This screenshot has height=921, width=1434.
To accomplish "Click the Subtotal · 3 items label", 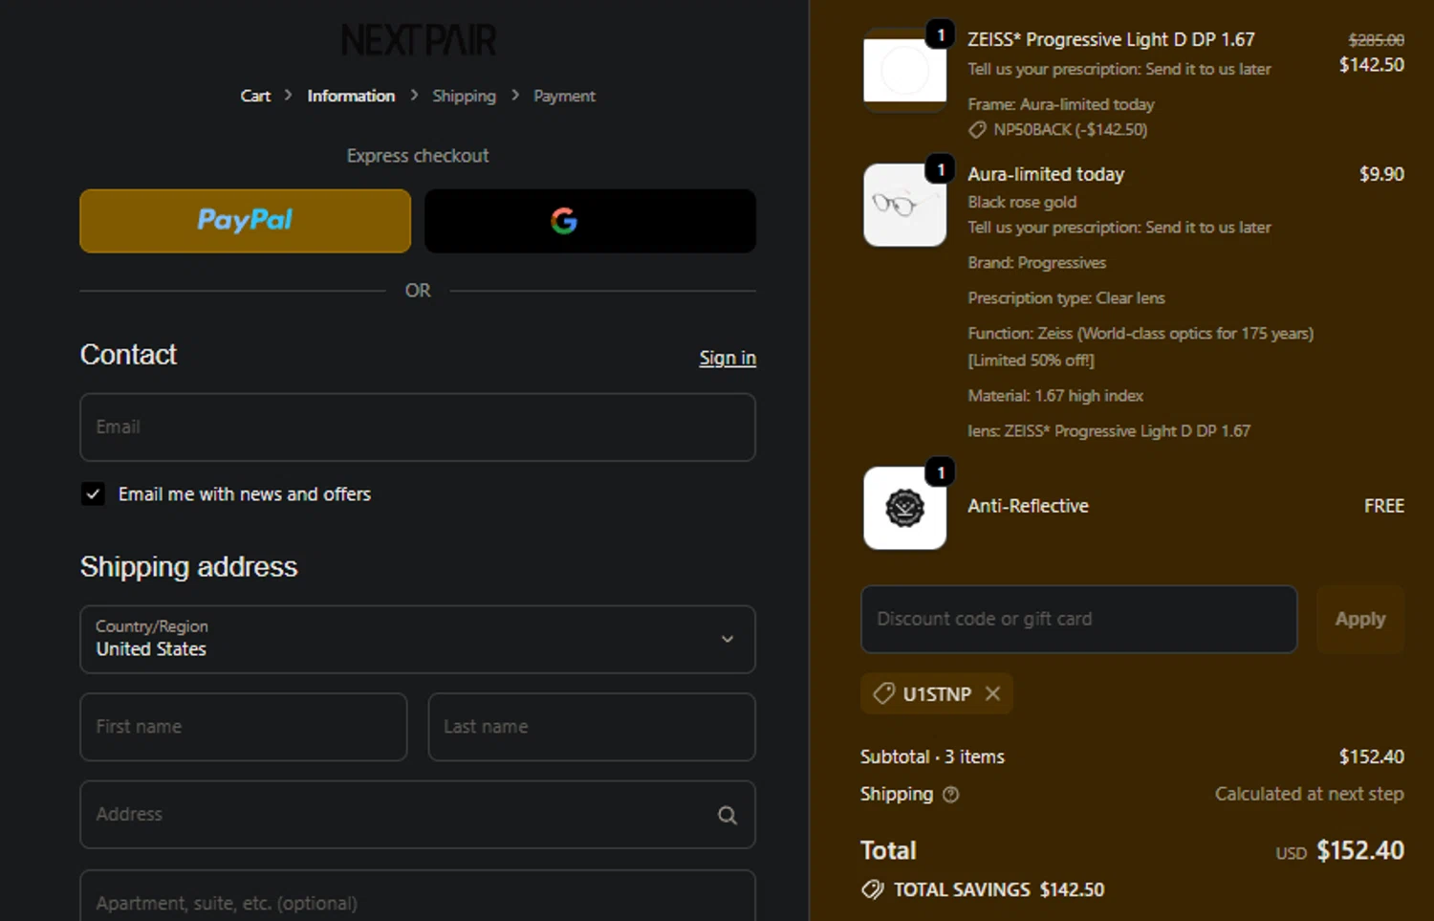I will (932, 757).
